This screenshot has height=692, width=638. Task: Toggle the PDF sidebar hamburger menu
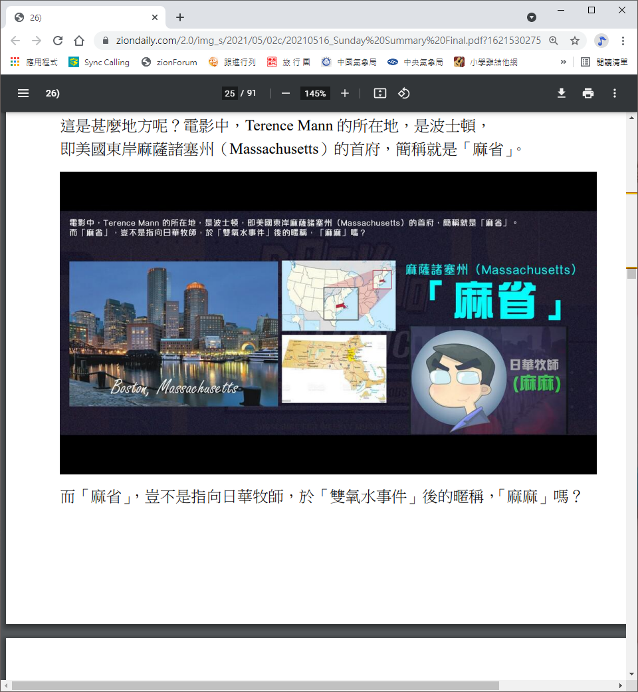pyautogui.click(x=23, y=93)
